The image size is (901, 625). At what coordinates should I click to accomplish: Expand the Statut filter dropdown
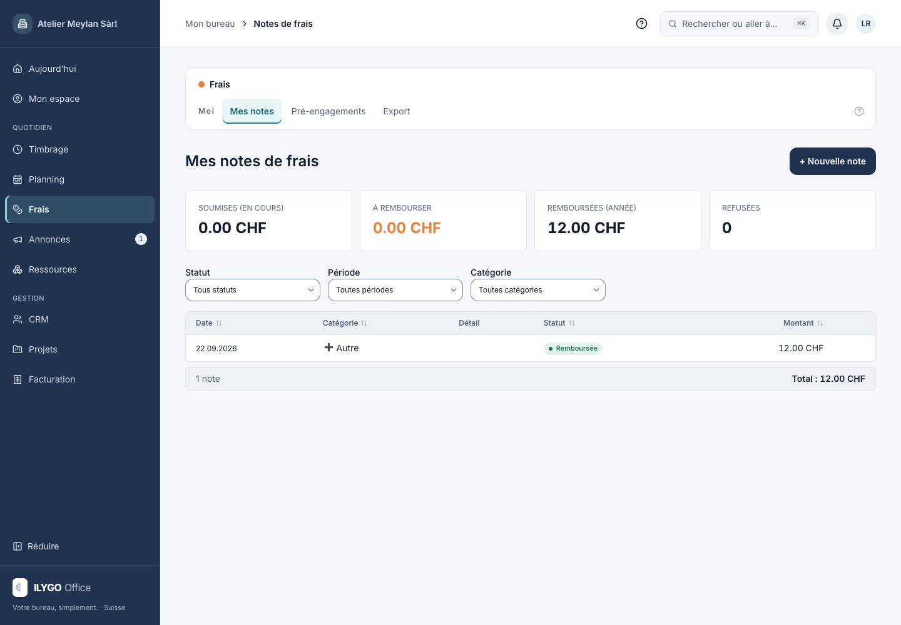pyautogui.click(x=253, y=290)
